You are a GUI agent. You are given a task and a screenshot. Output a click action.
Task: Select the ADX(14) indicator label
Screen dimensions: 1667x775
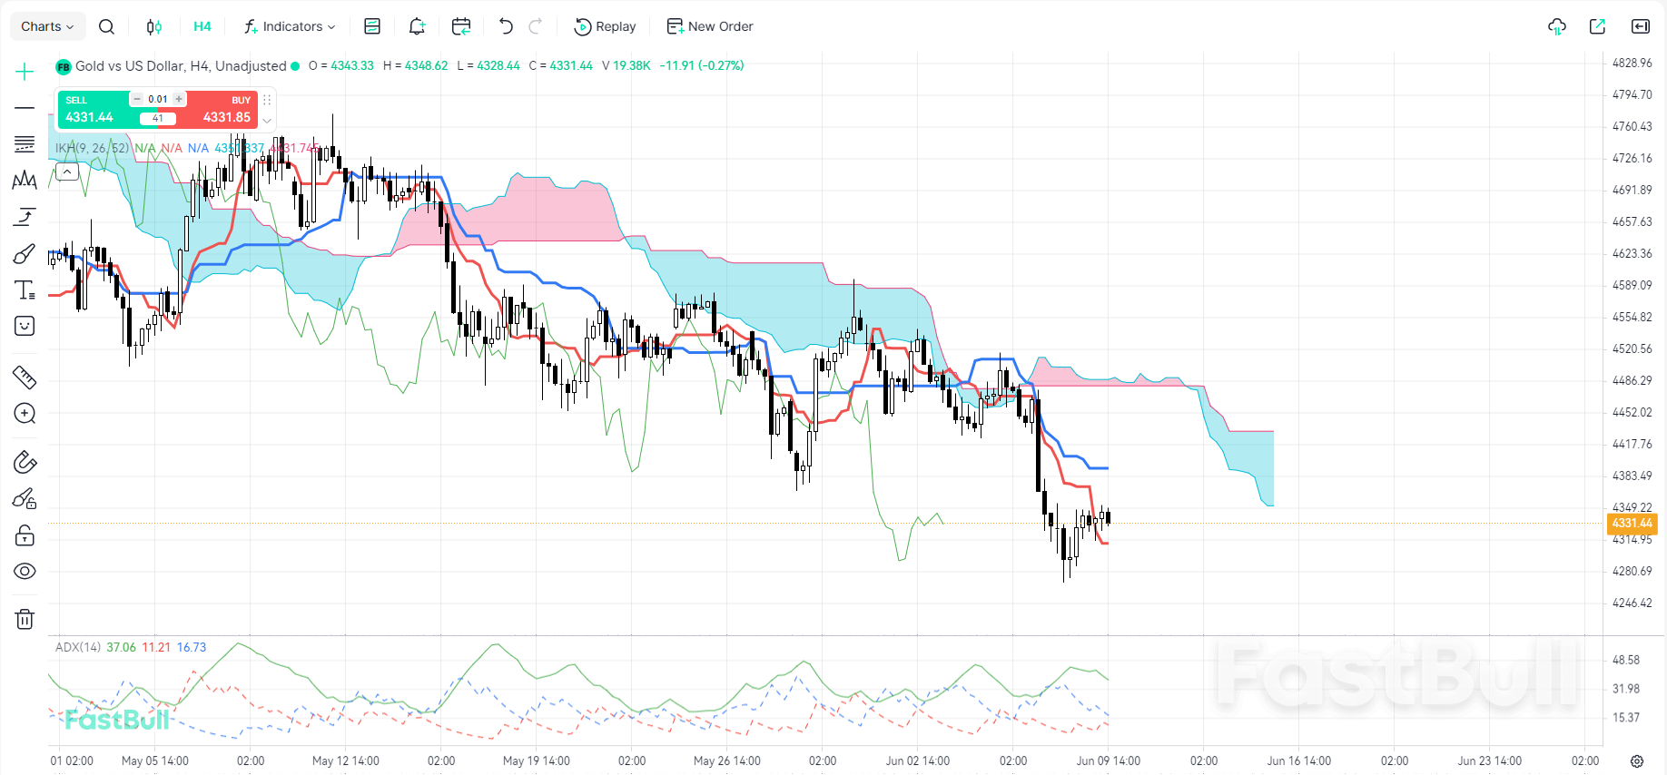(78, 647)
